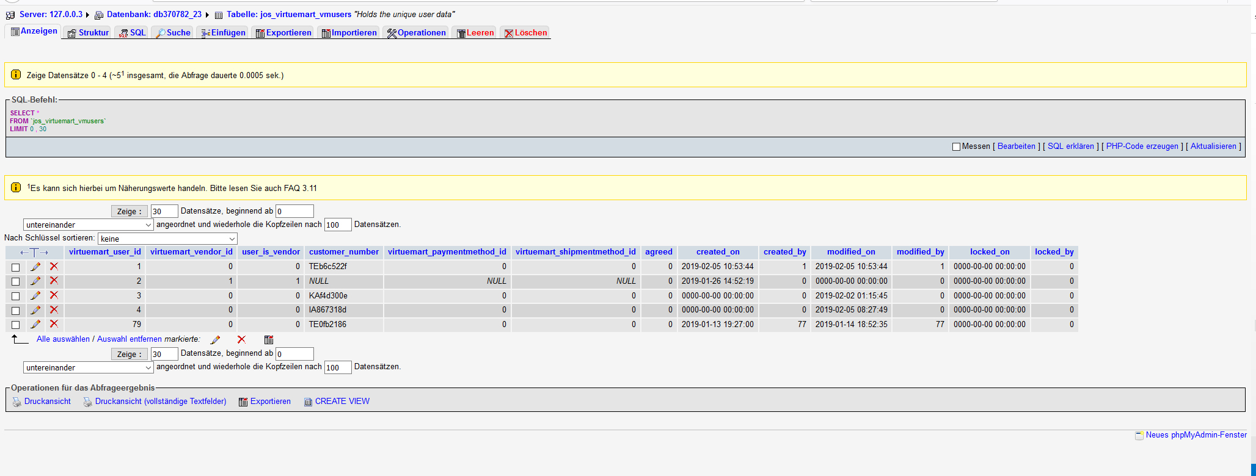
Task: Open the Exportieren tab
Action: (x=283, y=33)
